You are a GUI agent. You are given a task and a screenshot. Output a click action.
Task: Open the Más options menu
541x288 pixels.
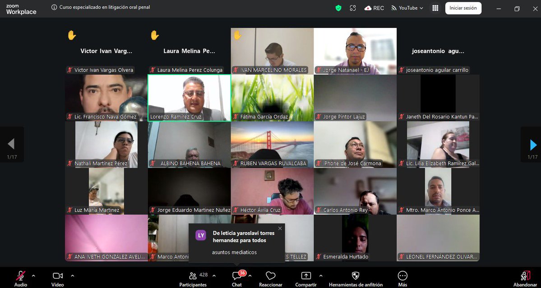tap(402, 279)
